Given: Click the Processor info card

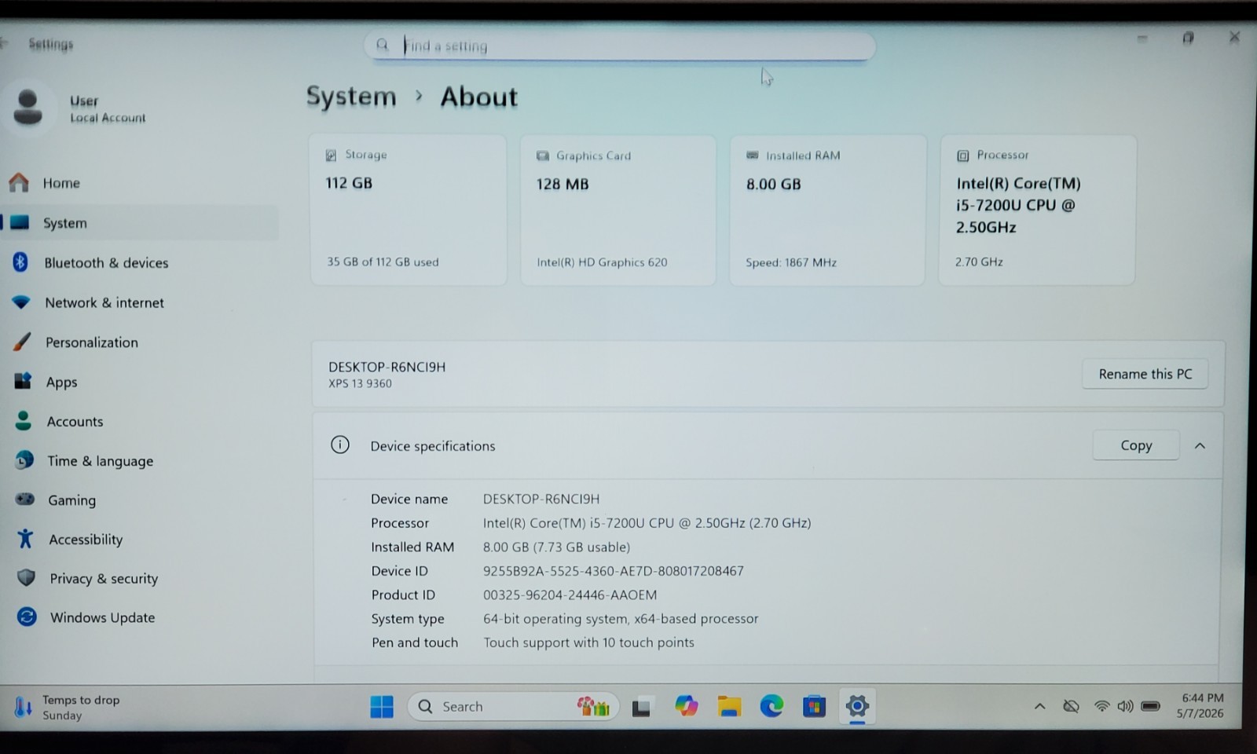Looking at the screenshot, I should 1037,209.
